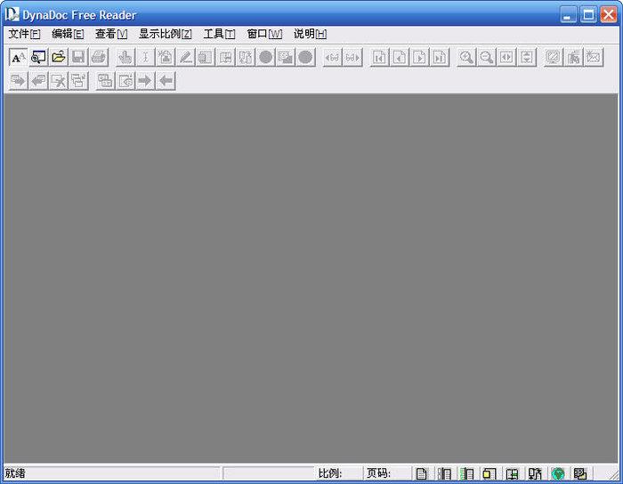Click the green globe icon in status bar
Screen dimensions: 623x484
click(558, 473)
